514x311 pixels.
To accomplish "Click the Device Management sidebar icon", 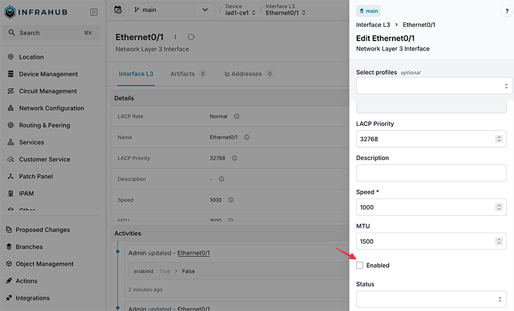I will [11, 74].
